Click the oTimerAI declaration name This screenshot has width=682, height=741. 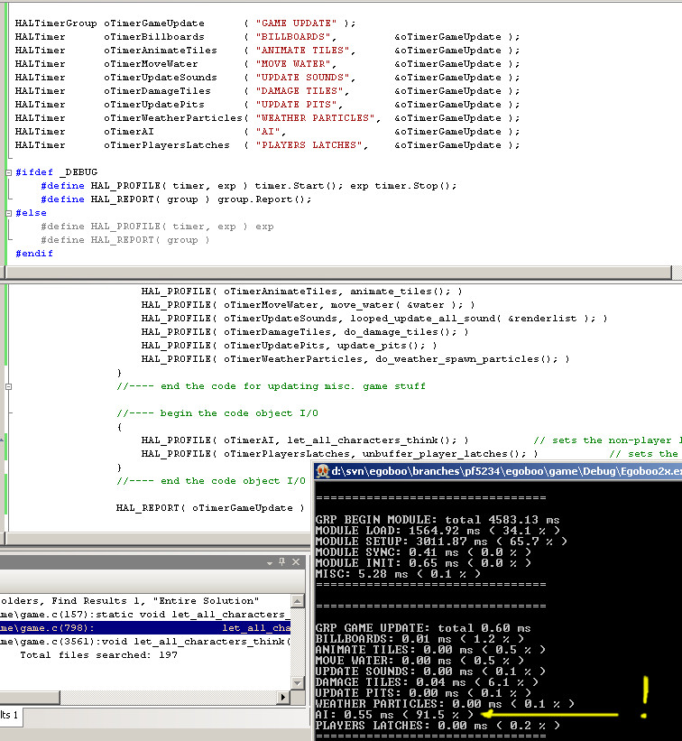point(129,132)
